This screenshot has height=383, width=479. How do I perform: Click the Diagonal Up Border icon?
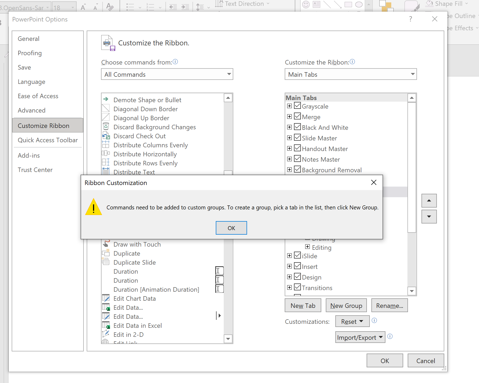click(x=106, y=117)
